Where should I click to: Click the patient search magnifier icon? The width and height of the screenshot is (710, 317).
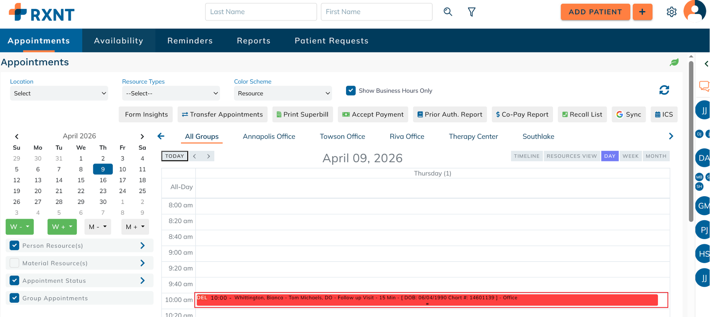pyautogui.click(x=448, y=12)
